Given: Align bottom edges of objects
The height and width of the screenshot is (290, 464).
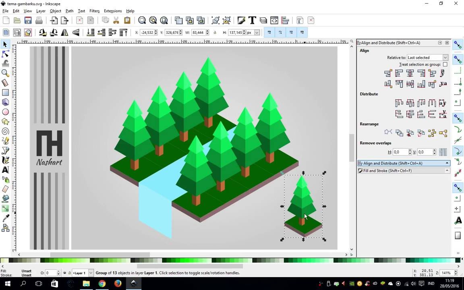Looking at the screenshot, I should tap(421, 84).
